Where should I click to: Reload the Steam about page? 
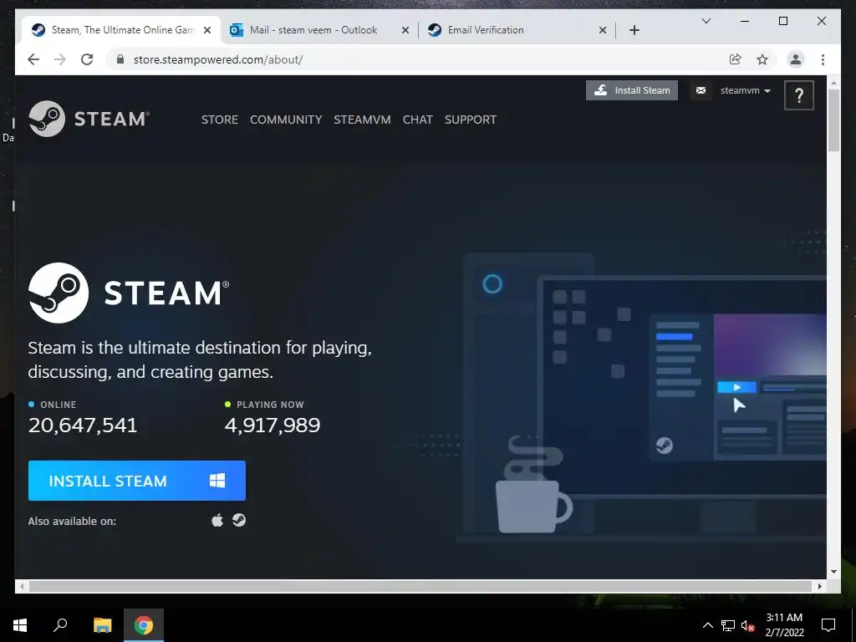click(x=87, y=59)
